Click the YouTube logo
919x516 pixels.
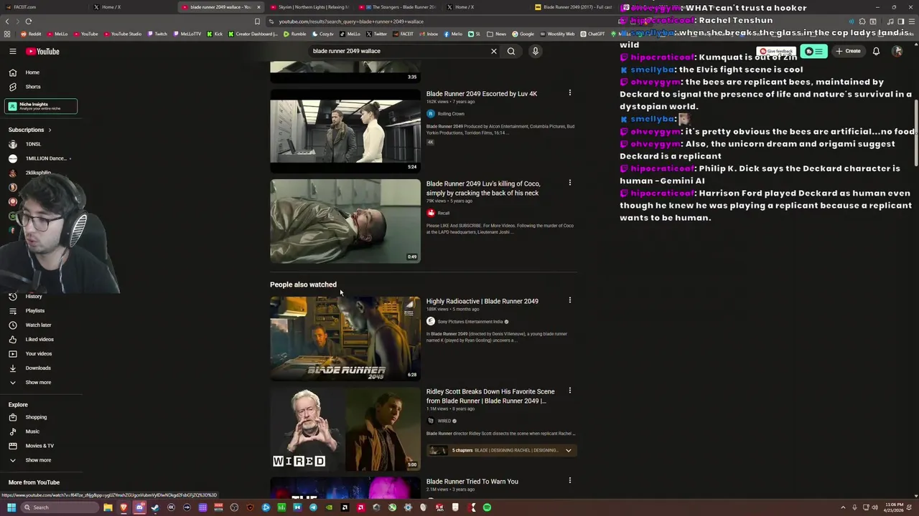point(43,52)
